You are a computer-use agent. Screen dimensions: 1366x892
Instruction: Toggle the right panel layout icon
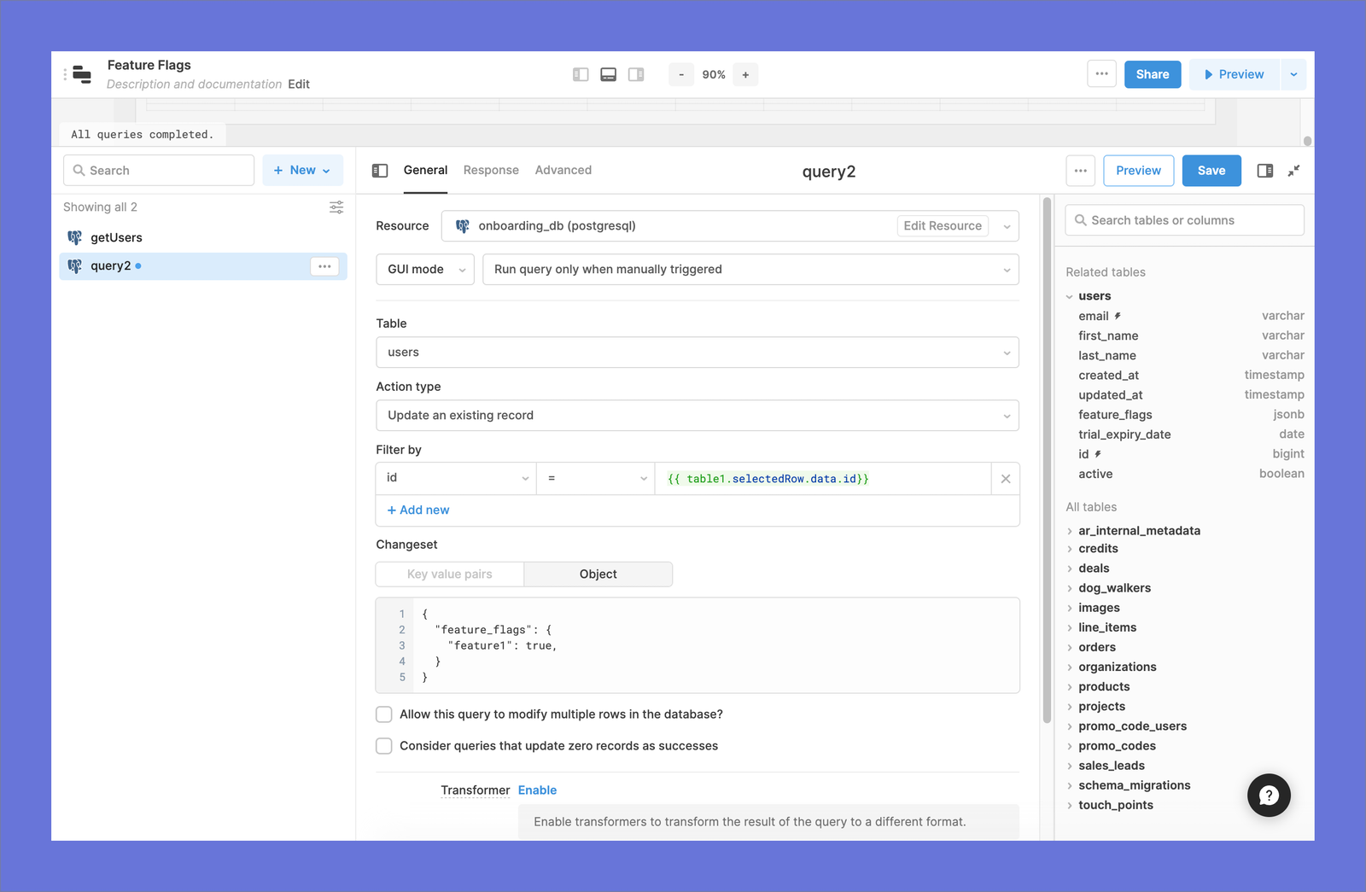636,75
